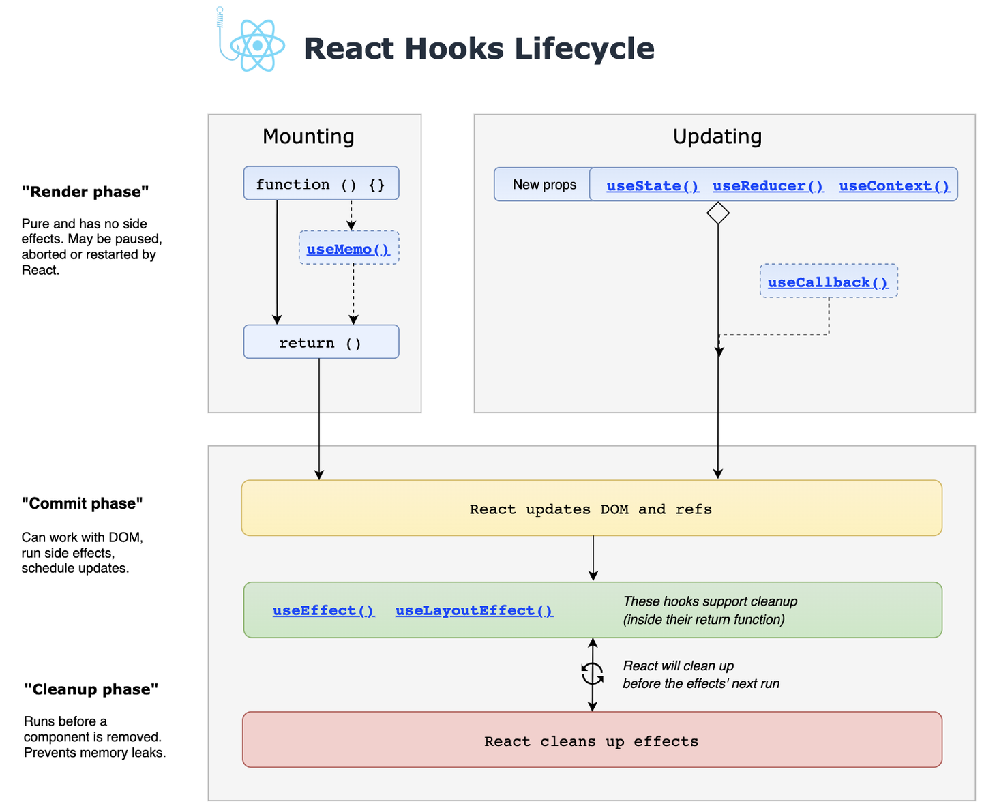Open the useContext() hook link
The height and width of the screenshot is (806, 982).
(894, 185)
